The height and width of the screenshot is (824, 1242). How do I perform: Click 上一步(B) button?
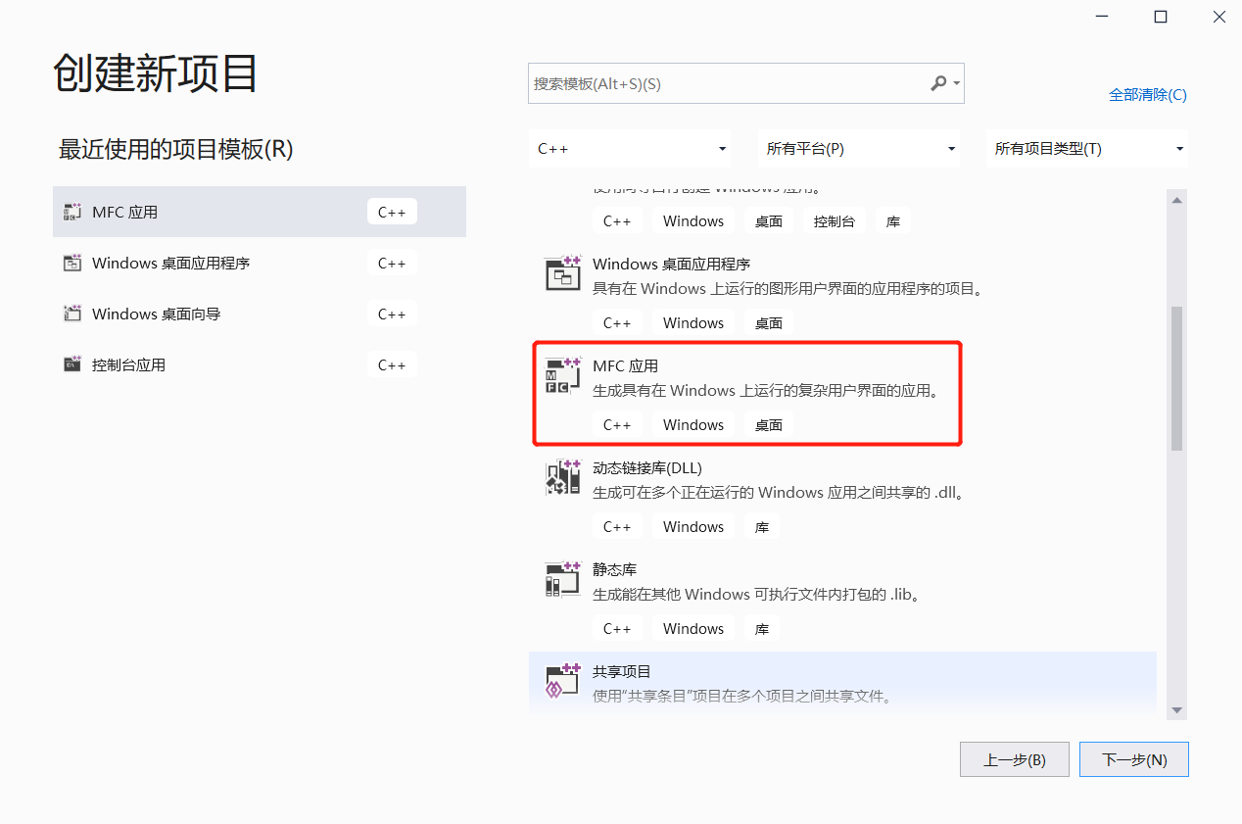point(1015,759)
